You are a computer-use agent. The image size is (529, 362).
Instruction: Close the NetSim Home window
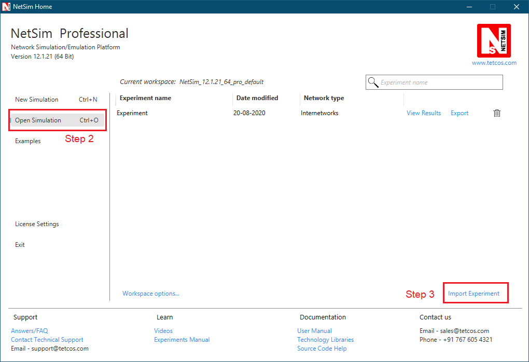pos(517,7)
